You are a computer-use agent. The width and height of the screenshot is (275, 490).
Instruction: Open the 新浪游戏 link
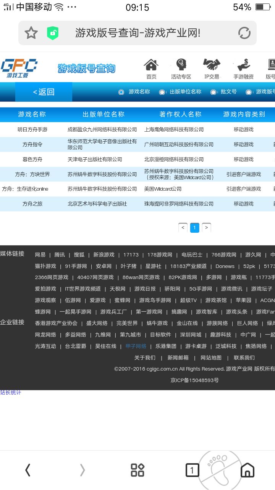tap(104, 255)
